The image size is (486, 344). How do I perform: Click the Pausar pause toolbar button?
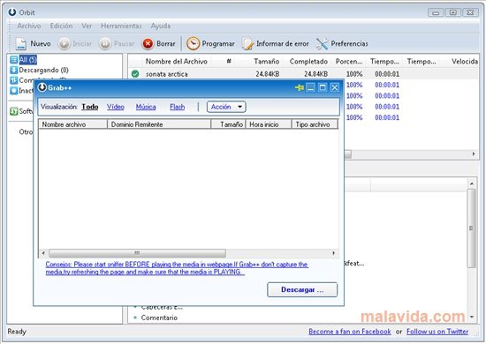117,43
